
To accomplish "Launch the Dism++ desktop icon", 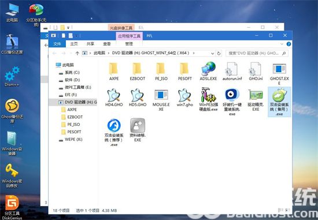I will [x=12, y=76].
